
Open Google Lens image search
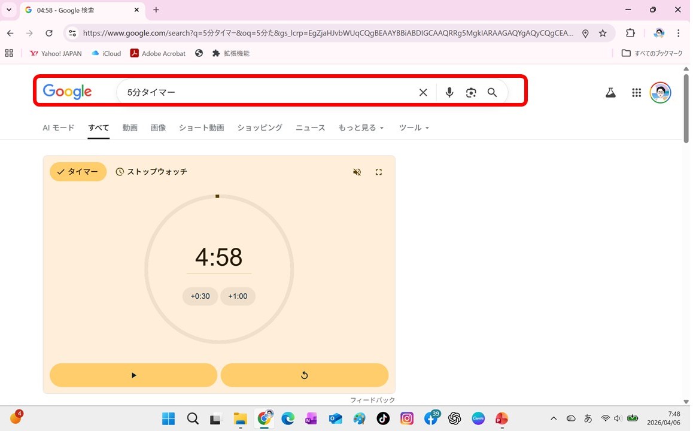coord(471,92)
